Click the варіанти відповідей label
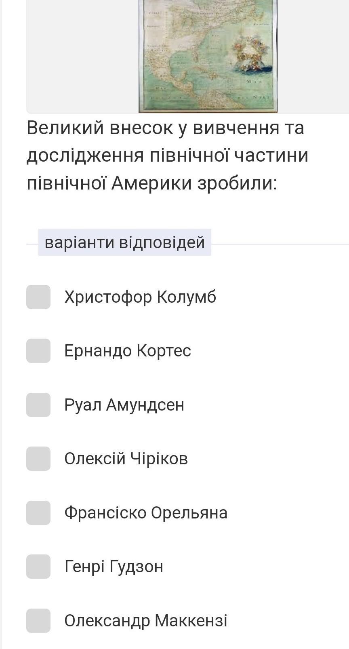The height and width of the screenshot is (649, 349). click(124, 242)
